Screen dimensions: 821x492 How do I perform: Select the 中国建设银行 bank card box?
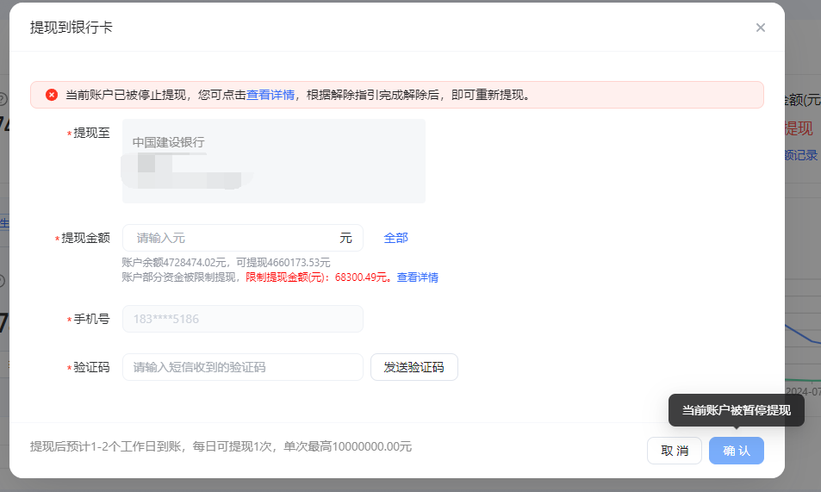(274, 161)
